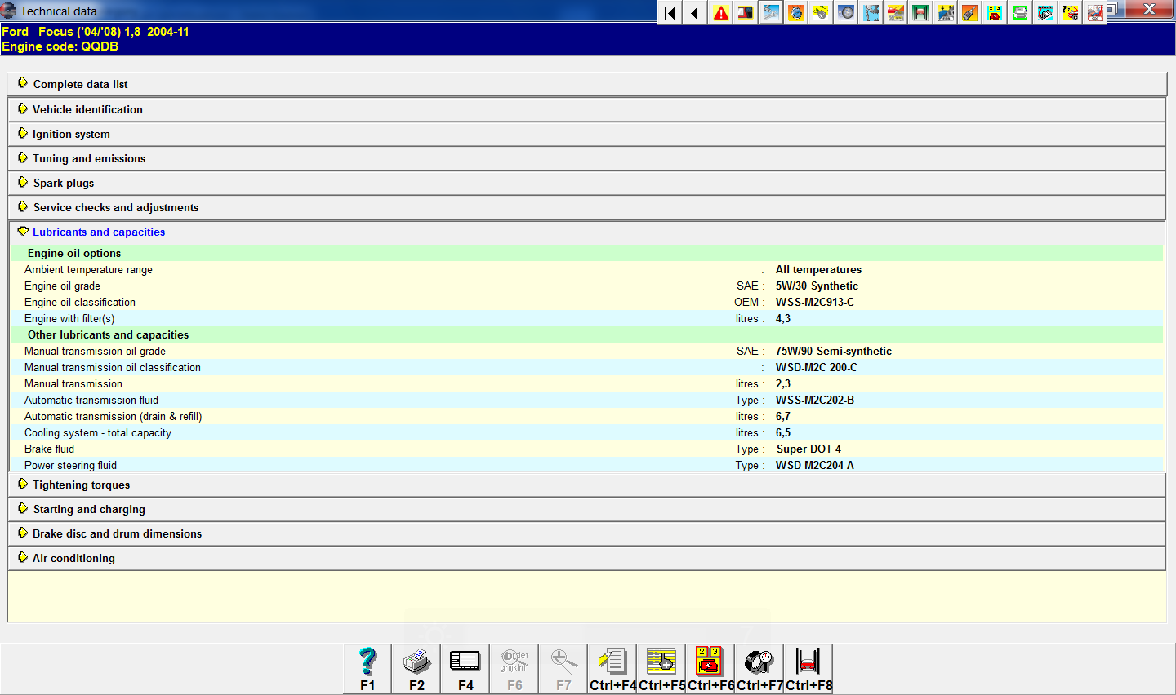Expand the Tightening torques section

coord(81,485)
